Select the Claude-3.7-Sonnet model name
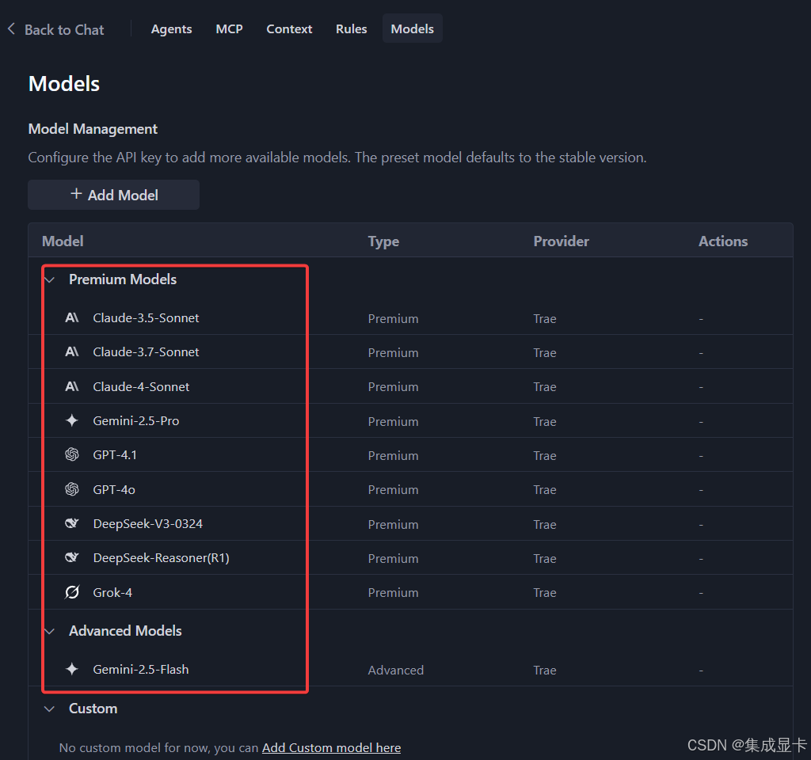Viewport: 811px width, 760px height. 146,352
